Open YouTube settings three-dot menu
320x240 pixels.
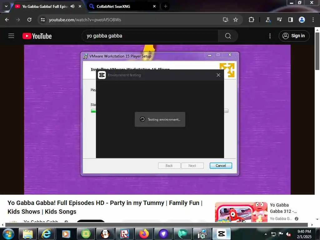click(x=270, y=36)
